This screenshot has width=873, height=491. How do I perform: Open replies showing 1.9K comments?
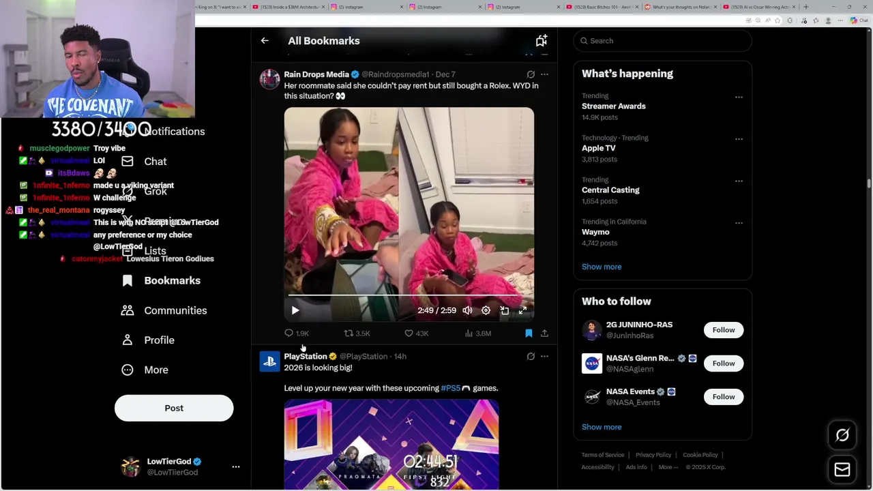[x=297, y=333]
